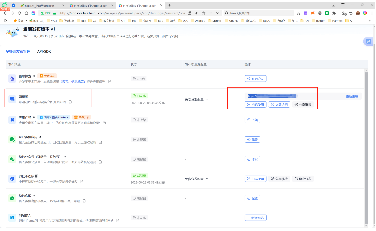Open the doc icon after 百度搜索 description
Screen dimensions: 376x231
110,82
